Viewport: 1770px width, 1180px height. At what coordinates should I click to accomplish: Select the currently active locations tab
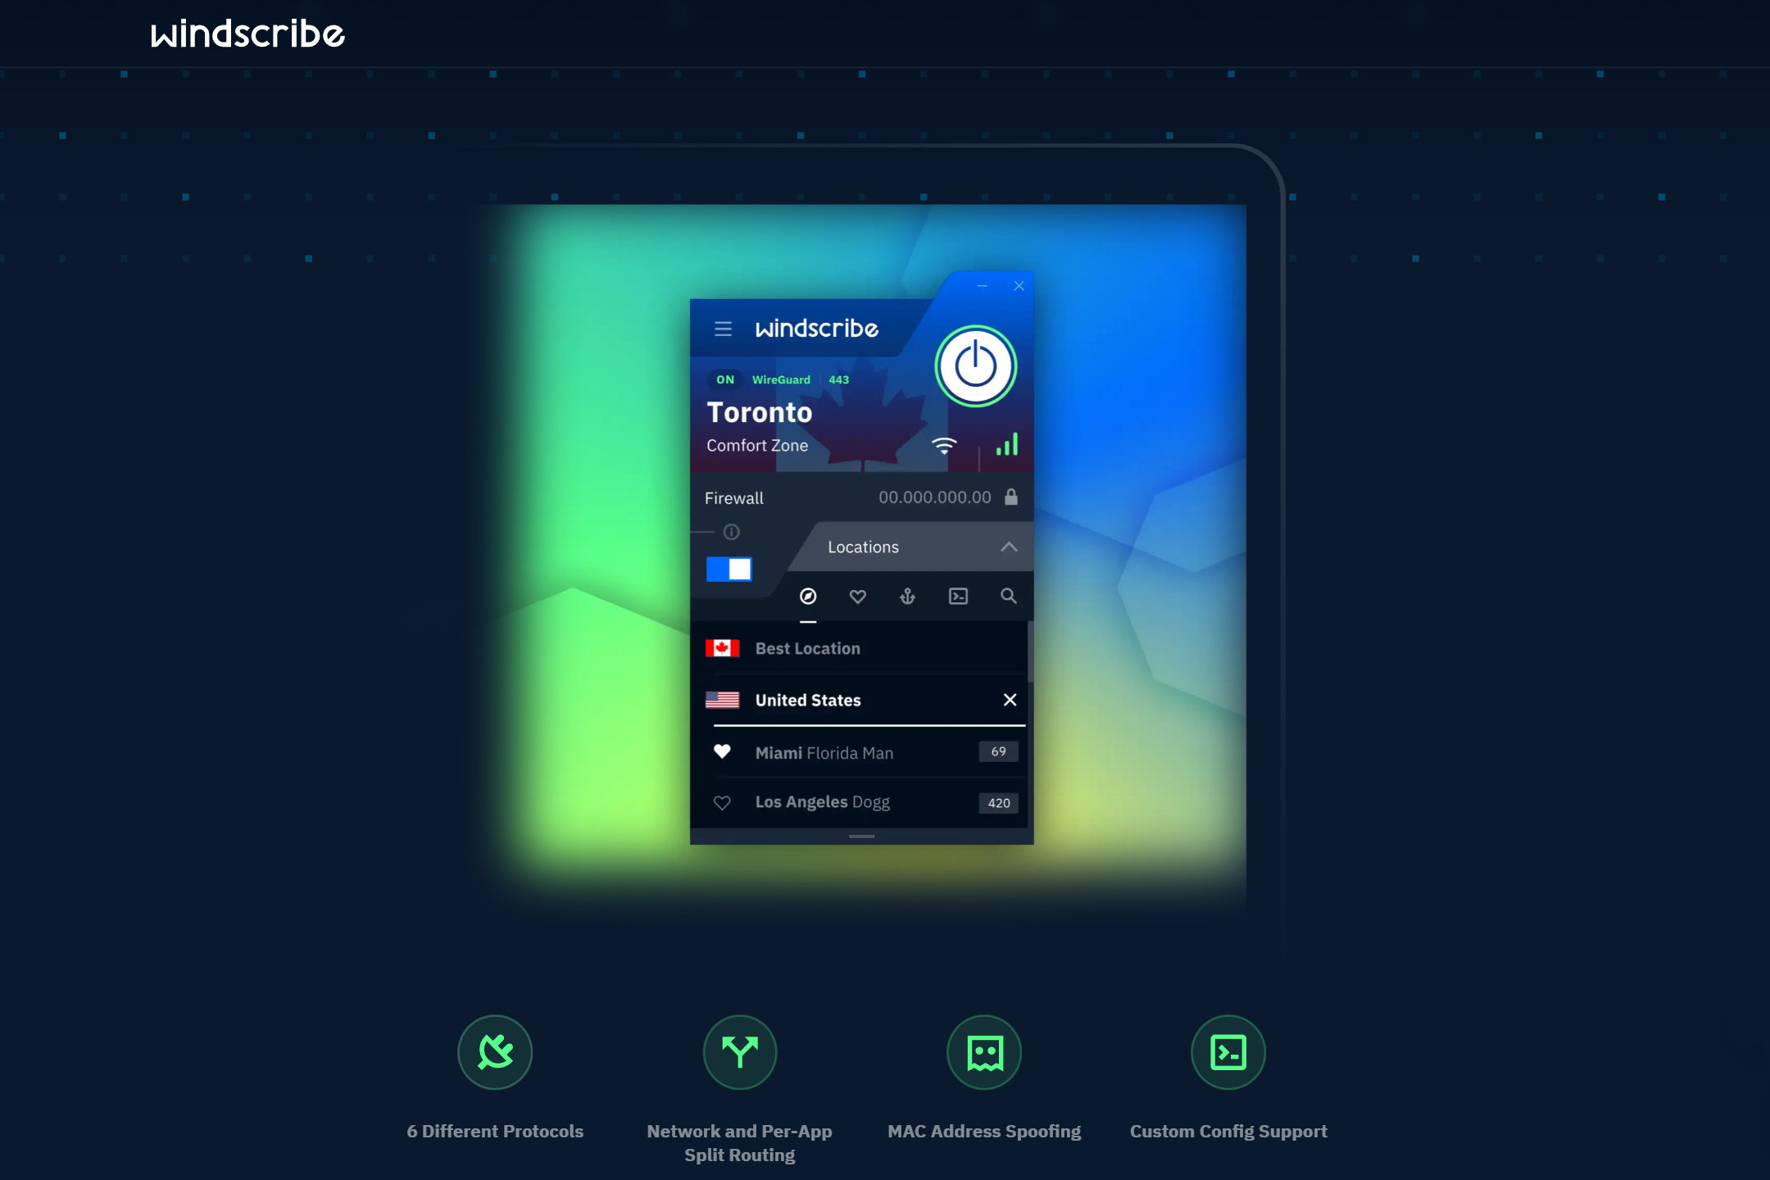click(807, 595)
